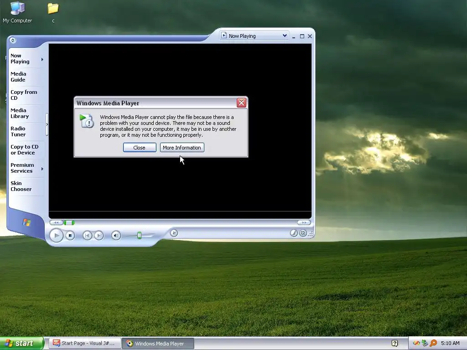Open the Copy from CD tab

click(24, 95)
